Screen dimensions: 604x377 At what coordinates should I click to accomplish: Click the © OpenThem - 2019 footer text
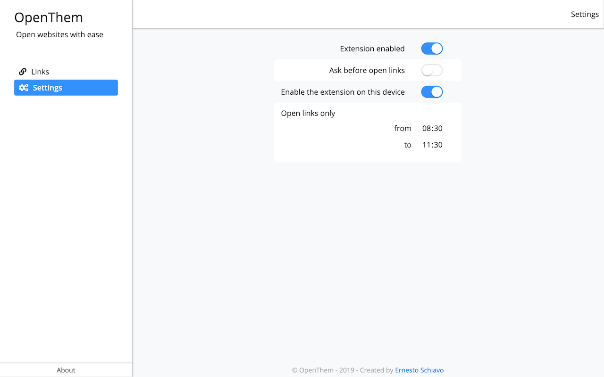(323, 370)
